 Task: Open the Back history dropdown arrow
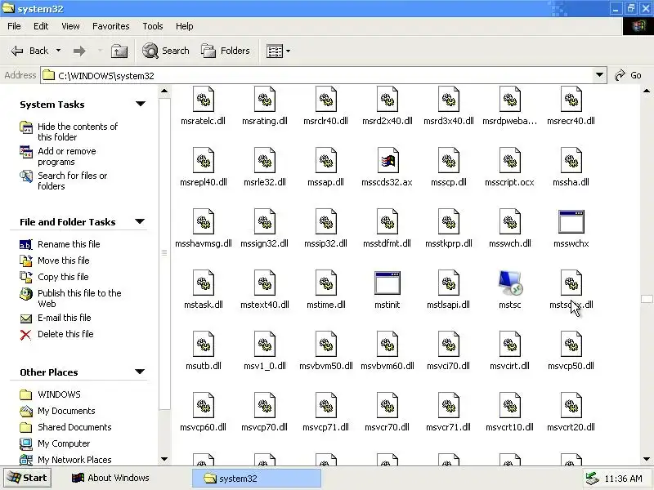pyautogui.click(x=58, y=51)
